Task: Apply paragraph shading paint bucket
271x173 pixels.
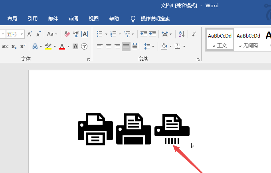Action: coord(164,46)
